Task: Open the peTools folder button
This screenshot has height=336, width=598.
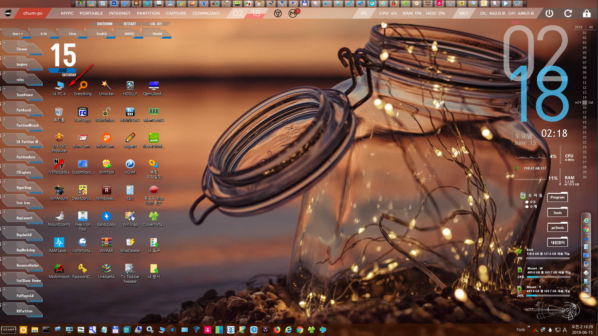Action: coord(558,227)
